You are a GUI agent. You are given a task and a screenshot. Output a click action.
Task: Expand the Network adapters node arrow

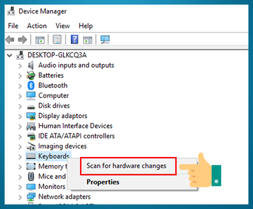(x=20, y=197)
